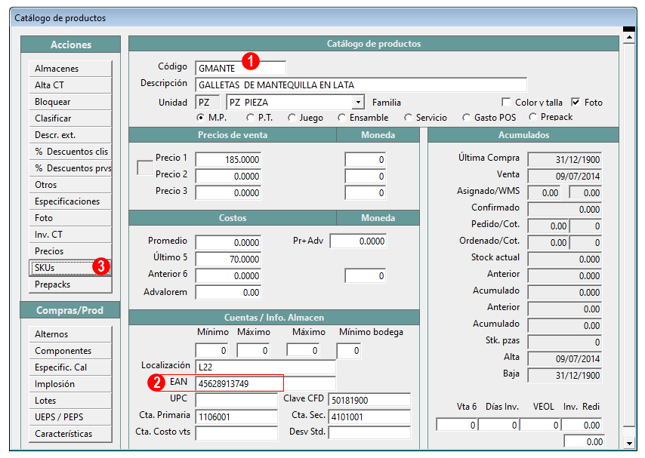Click Localización field L22
Viewport: 645px width, 458px height.
(x=265, y=367)
